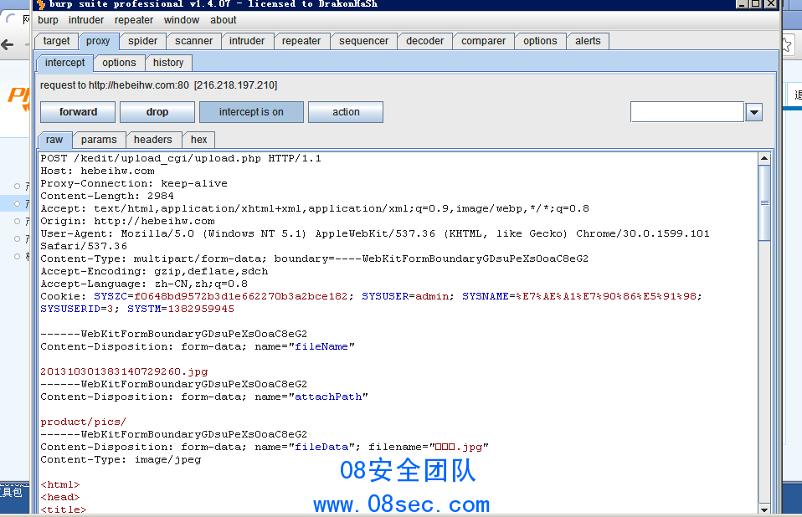Click the empty combo box field
The image size is (802, 517).
687,112
